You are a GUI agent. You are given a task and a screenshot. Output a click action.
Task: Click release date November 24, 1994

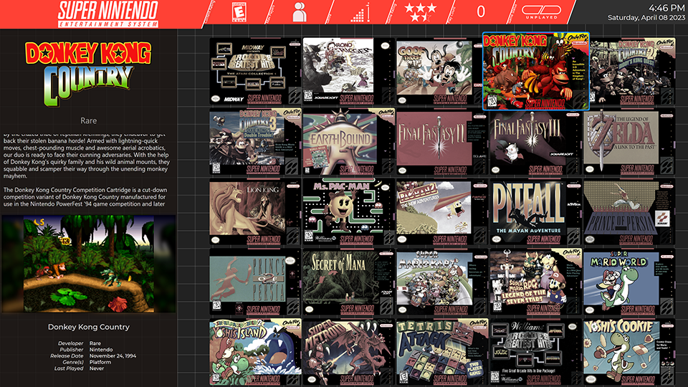click(113, 355)
